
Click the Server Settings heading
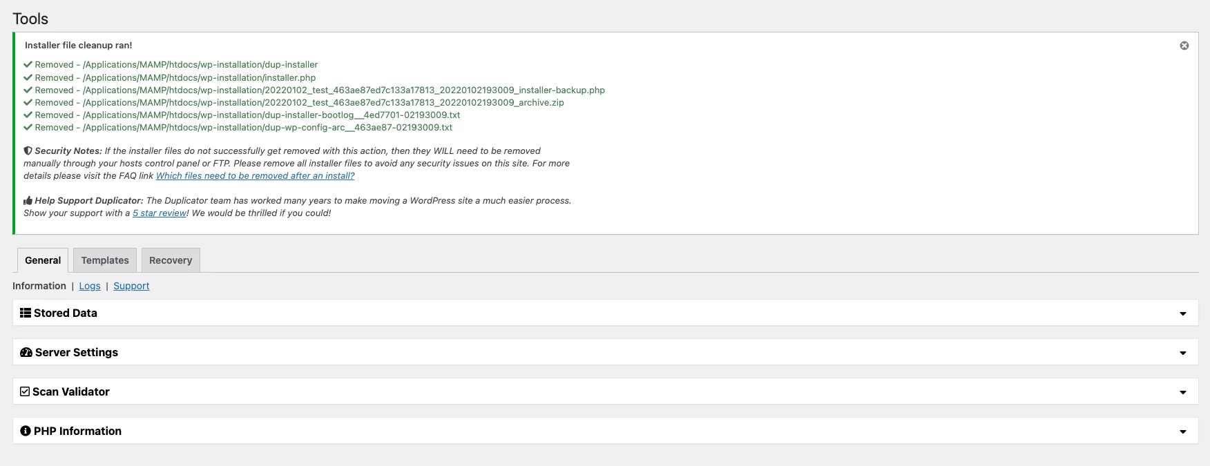(x=77, y=352)
